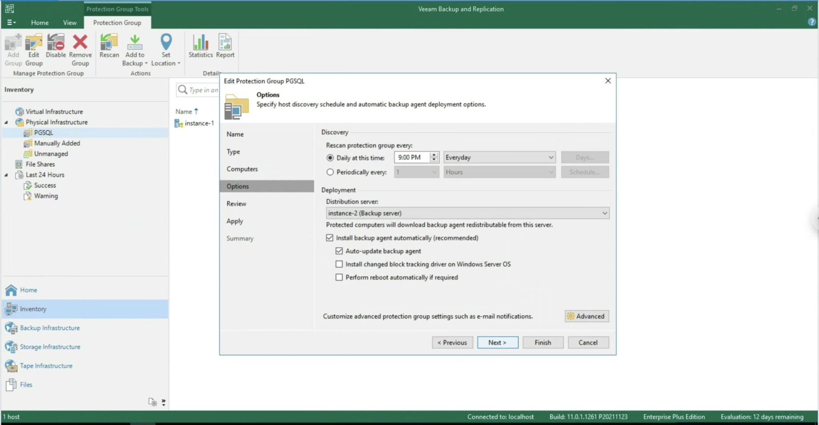Click Next button

click(498, 342)
